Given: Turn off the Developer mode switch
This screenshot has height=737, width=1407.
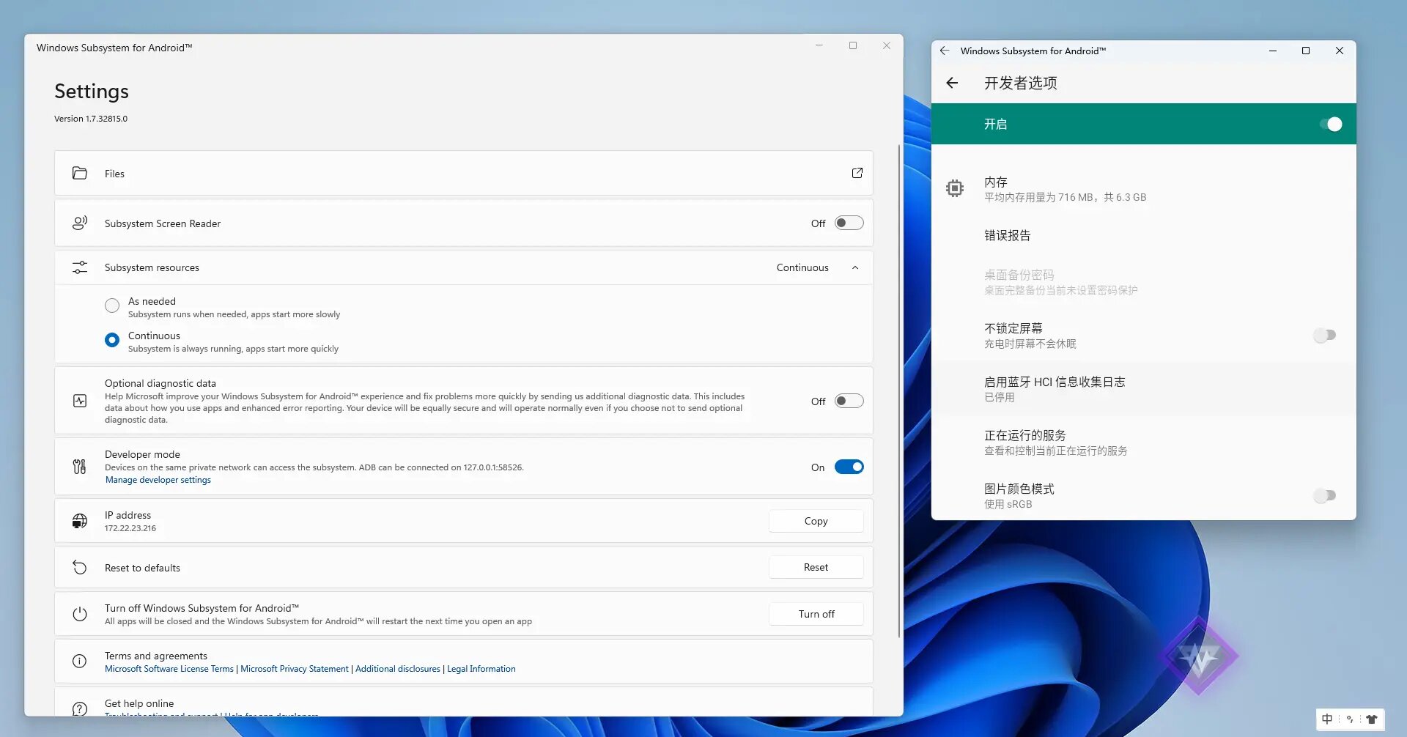Looking at the screenshot, I should coord(849,467).
